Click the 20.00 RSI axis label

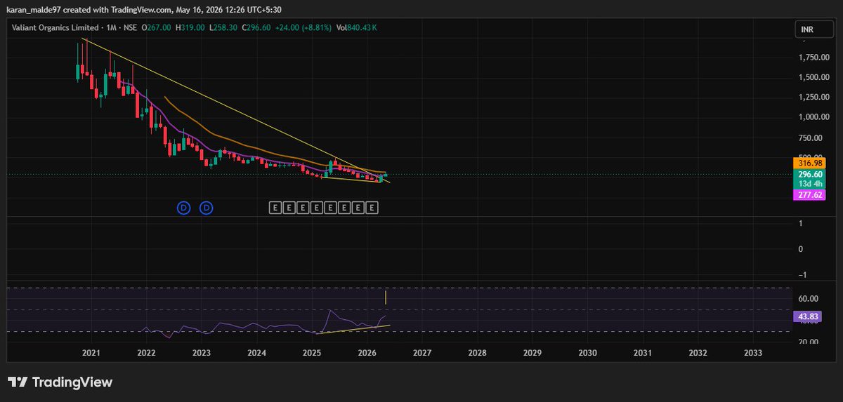(x=809, y=342)
